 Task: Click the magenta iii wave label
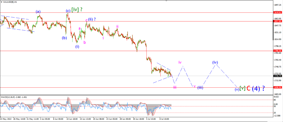click(175, 87)
